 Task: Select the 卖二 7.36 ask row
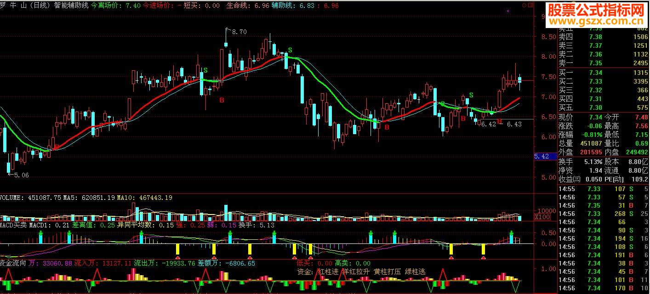click(603, 54)
